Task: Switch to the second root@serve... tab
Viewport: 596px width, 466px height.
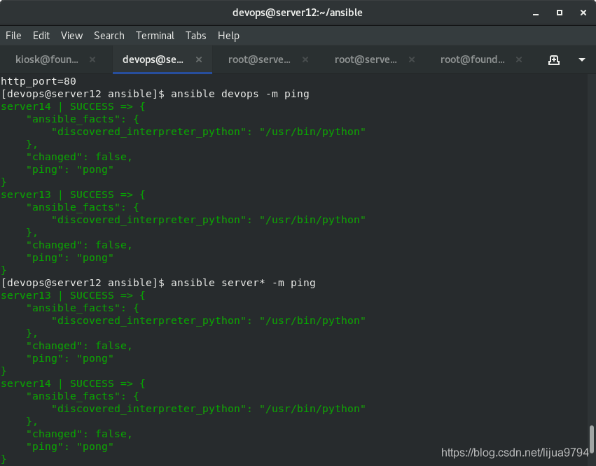Action: pos(366,59)
